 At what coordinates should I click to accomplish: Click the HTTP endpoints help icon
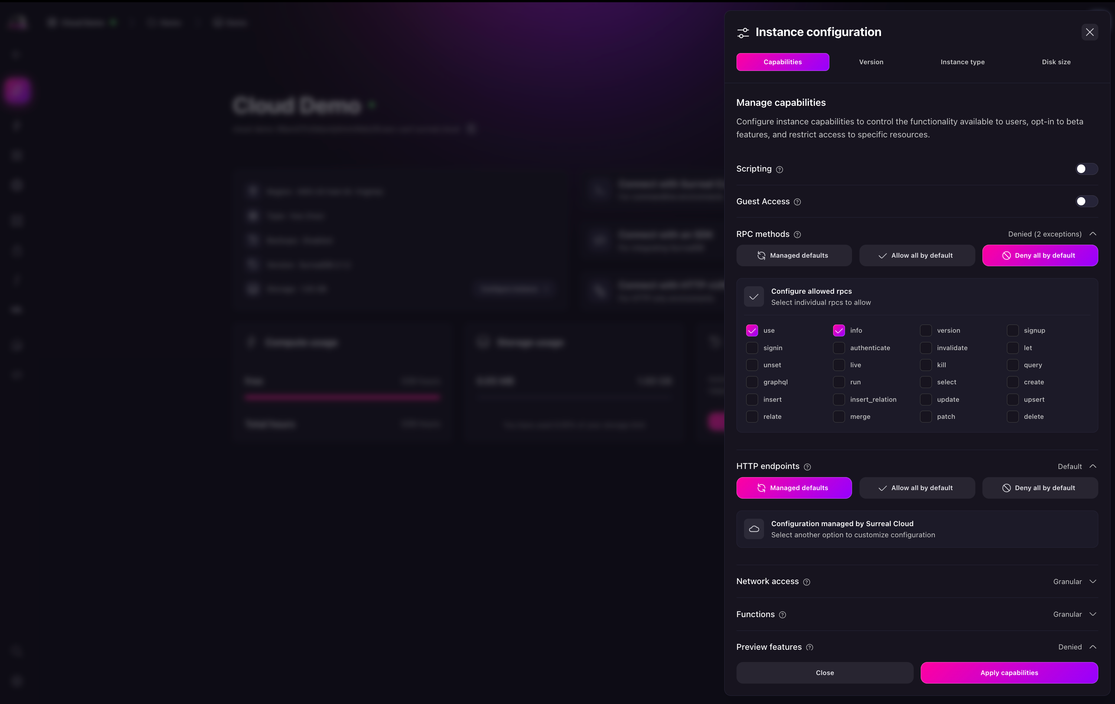(807, 467)
